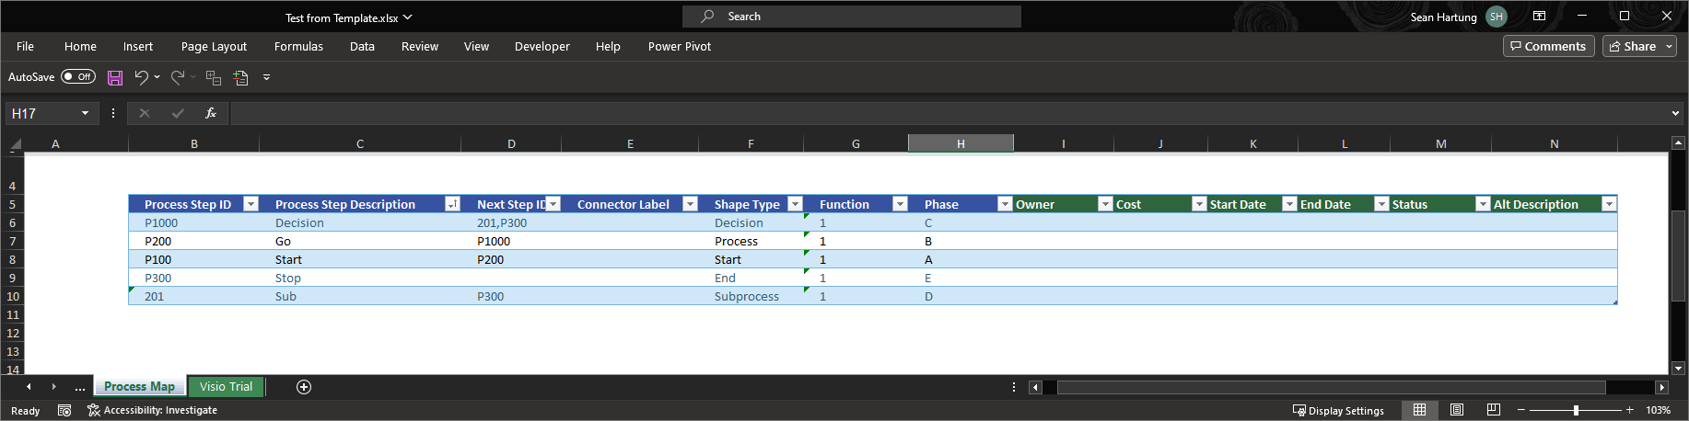The height and width of the screenshot is (421, 1689).
Task: Open Customize Quick Access Toolbar dropdown
Action: 267,77
